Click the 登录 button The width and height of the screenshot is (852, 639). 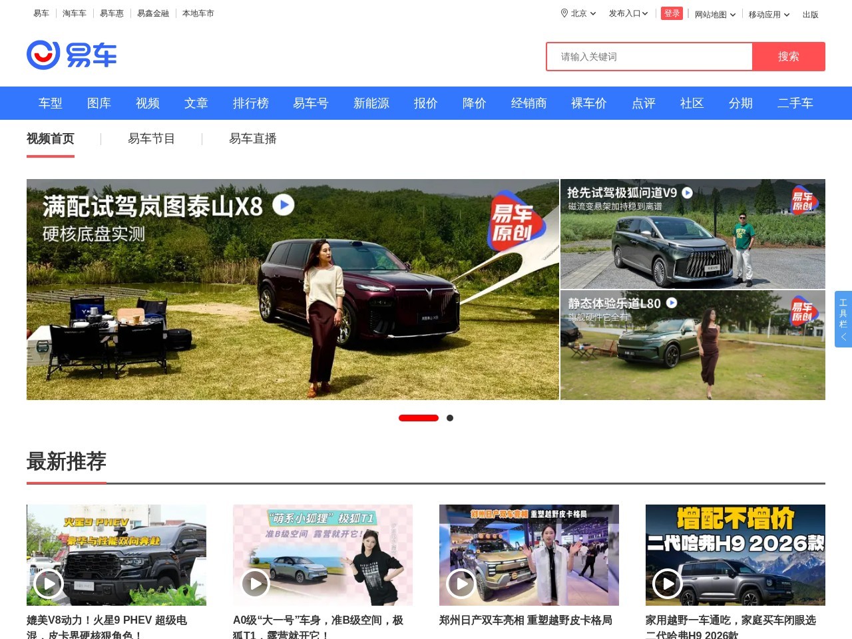point(672,13)
